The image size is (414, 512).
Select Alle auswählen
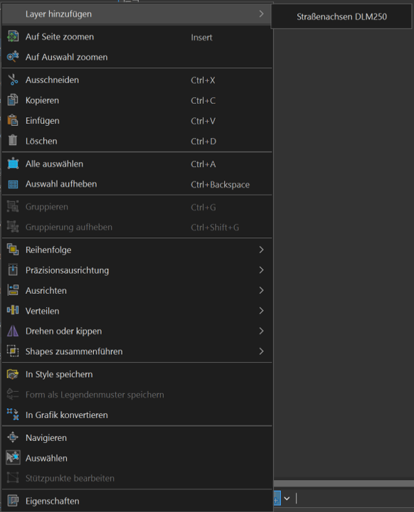click(137, 164)
